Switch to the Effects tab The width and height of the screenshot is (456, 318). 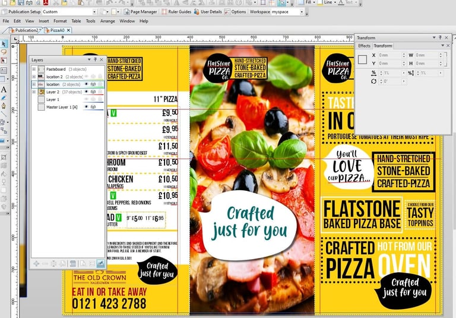point(364,46)
